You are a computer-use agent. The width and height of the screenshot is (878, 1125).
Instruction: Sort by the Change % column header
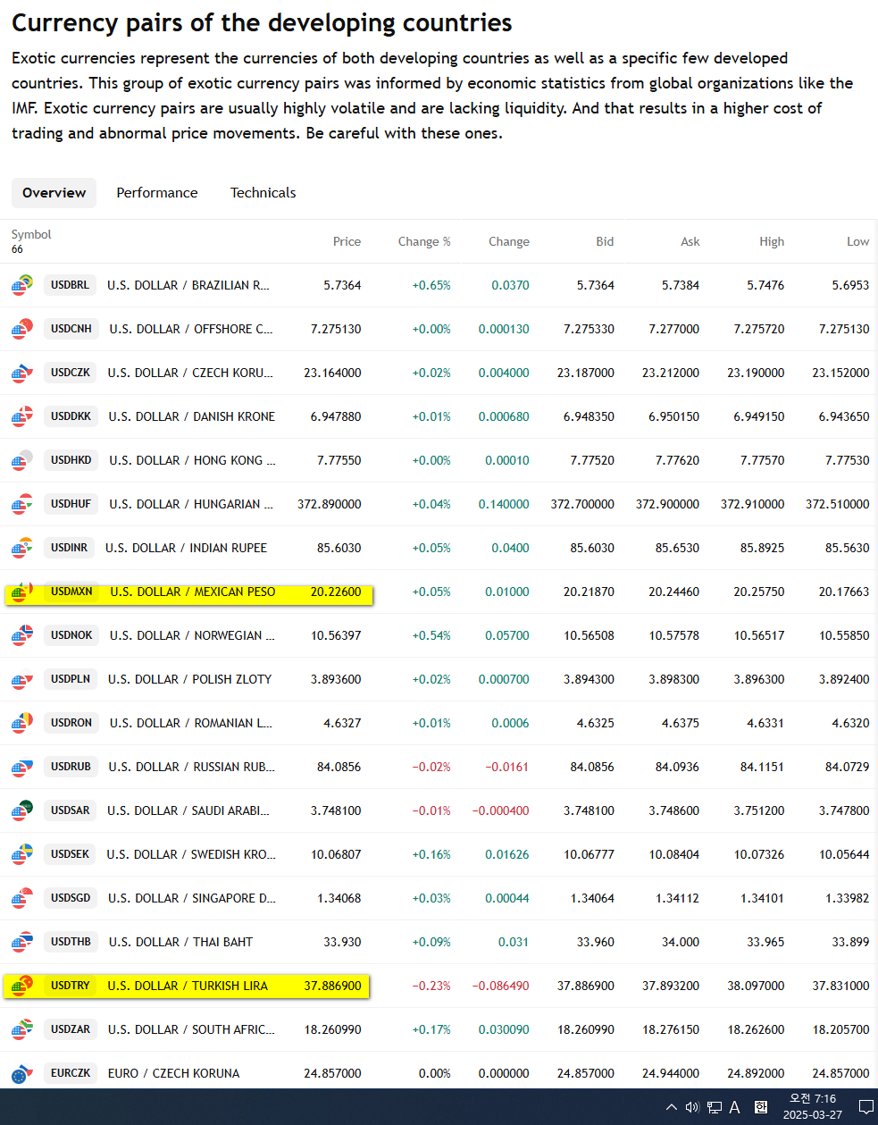coord(424,241)
